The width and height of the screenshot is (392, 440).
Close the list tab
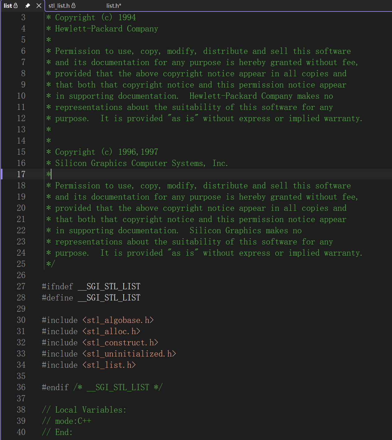click(x=39, y=6)
